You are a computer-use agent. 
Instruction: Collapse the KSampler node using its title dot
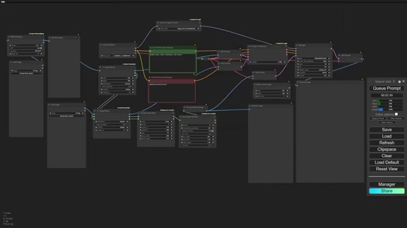pos(297,45)
